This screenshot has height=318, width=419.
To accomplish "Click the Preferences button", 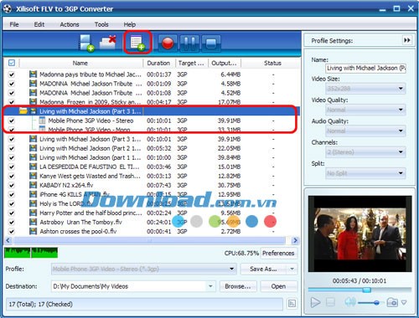I will coord(278,253).
